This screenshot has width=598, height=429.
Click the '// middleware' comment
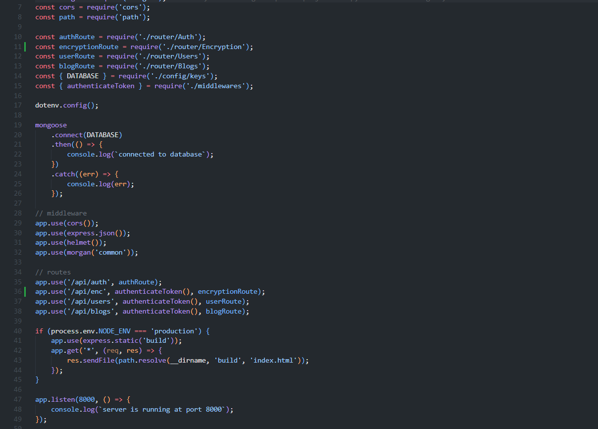coord(61,213)
